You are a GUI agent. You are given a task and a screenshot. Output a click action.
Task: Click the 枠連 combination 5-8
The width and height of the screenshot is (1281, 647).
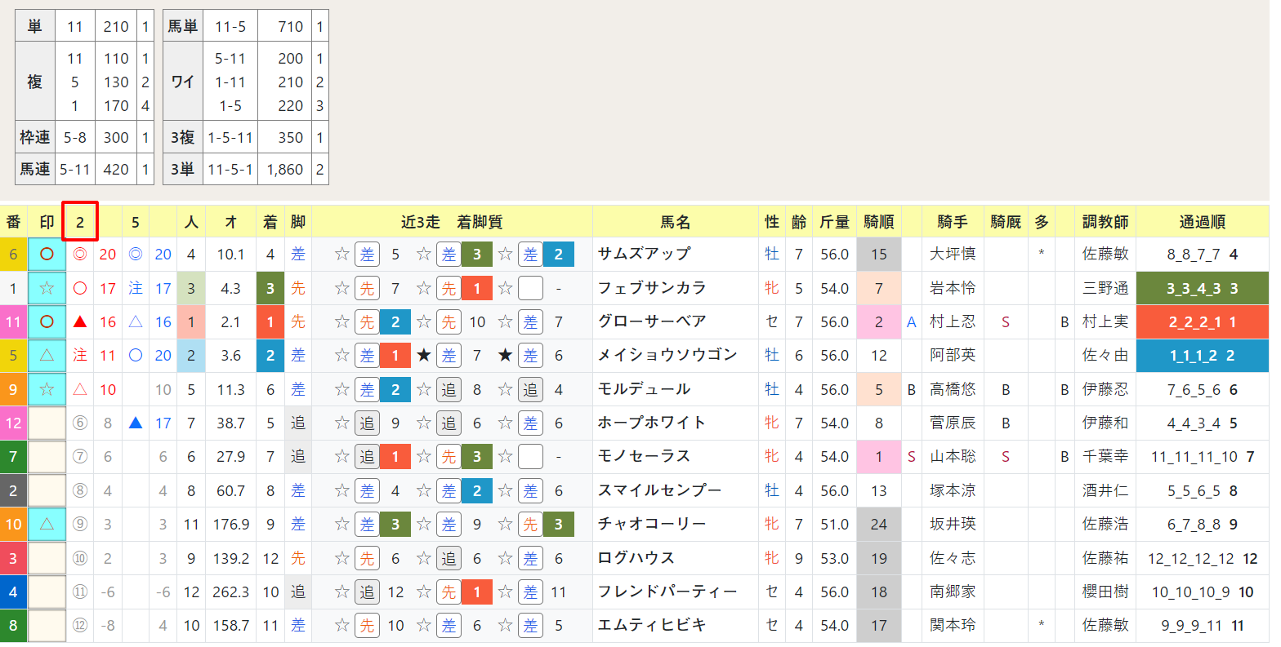pos(75,138)
